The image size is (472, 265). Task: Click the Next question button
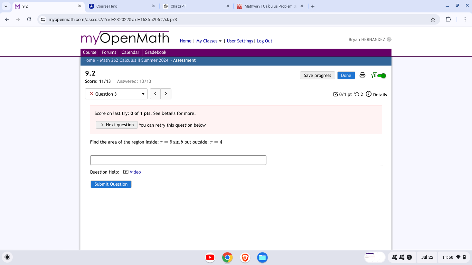pyautogui.click(x=117, y=125)
